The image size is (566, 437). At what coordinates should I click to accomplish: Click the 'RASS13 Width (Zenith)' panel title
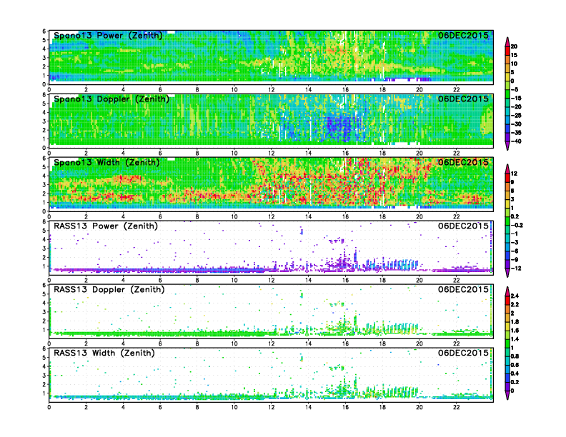[x=104, y=353]
